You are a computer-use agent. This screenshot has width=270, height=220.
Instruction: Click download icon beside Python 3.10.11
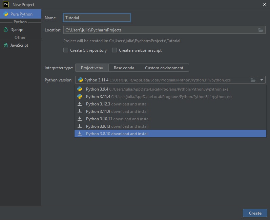[80, 119]
